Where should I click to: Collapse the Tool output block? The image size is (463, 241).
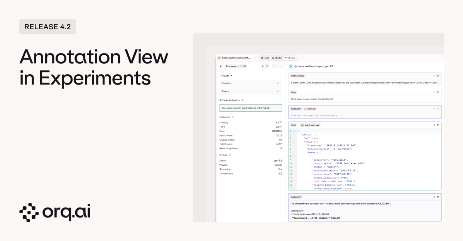434,125
